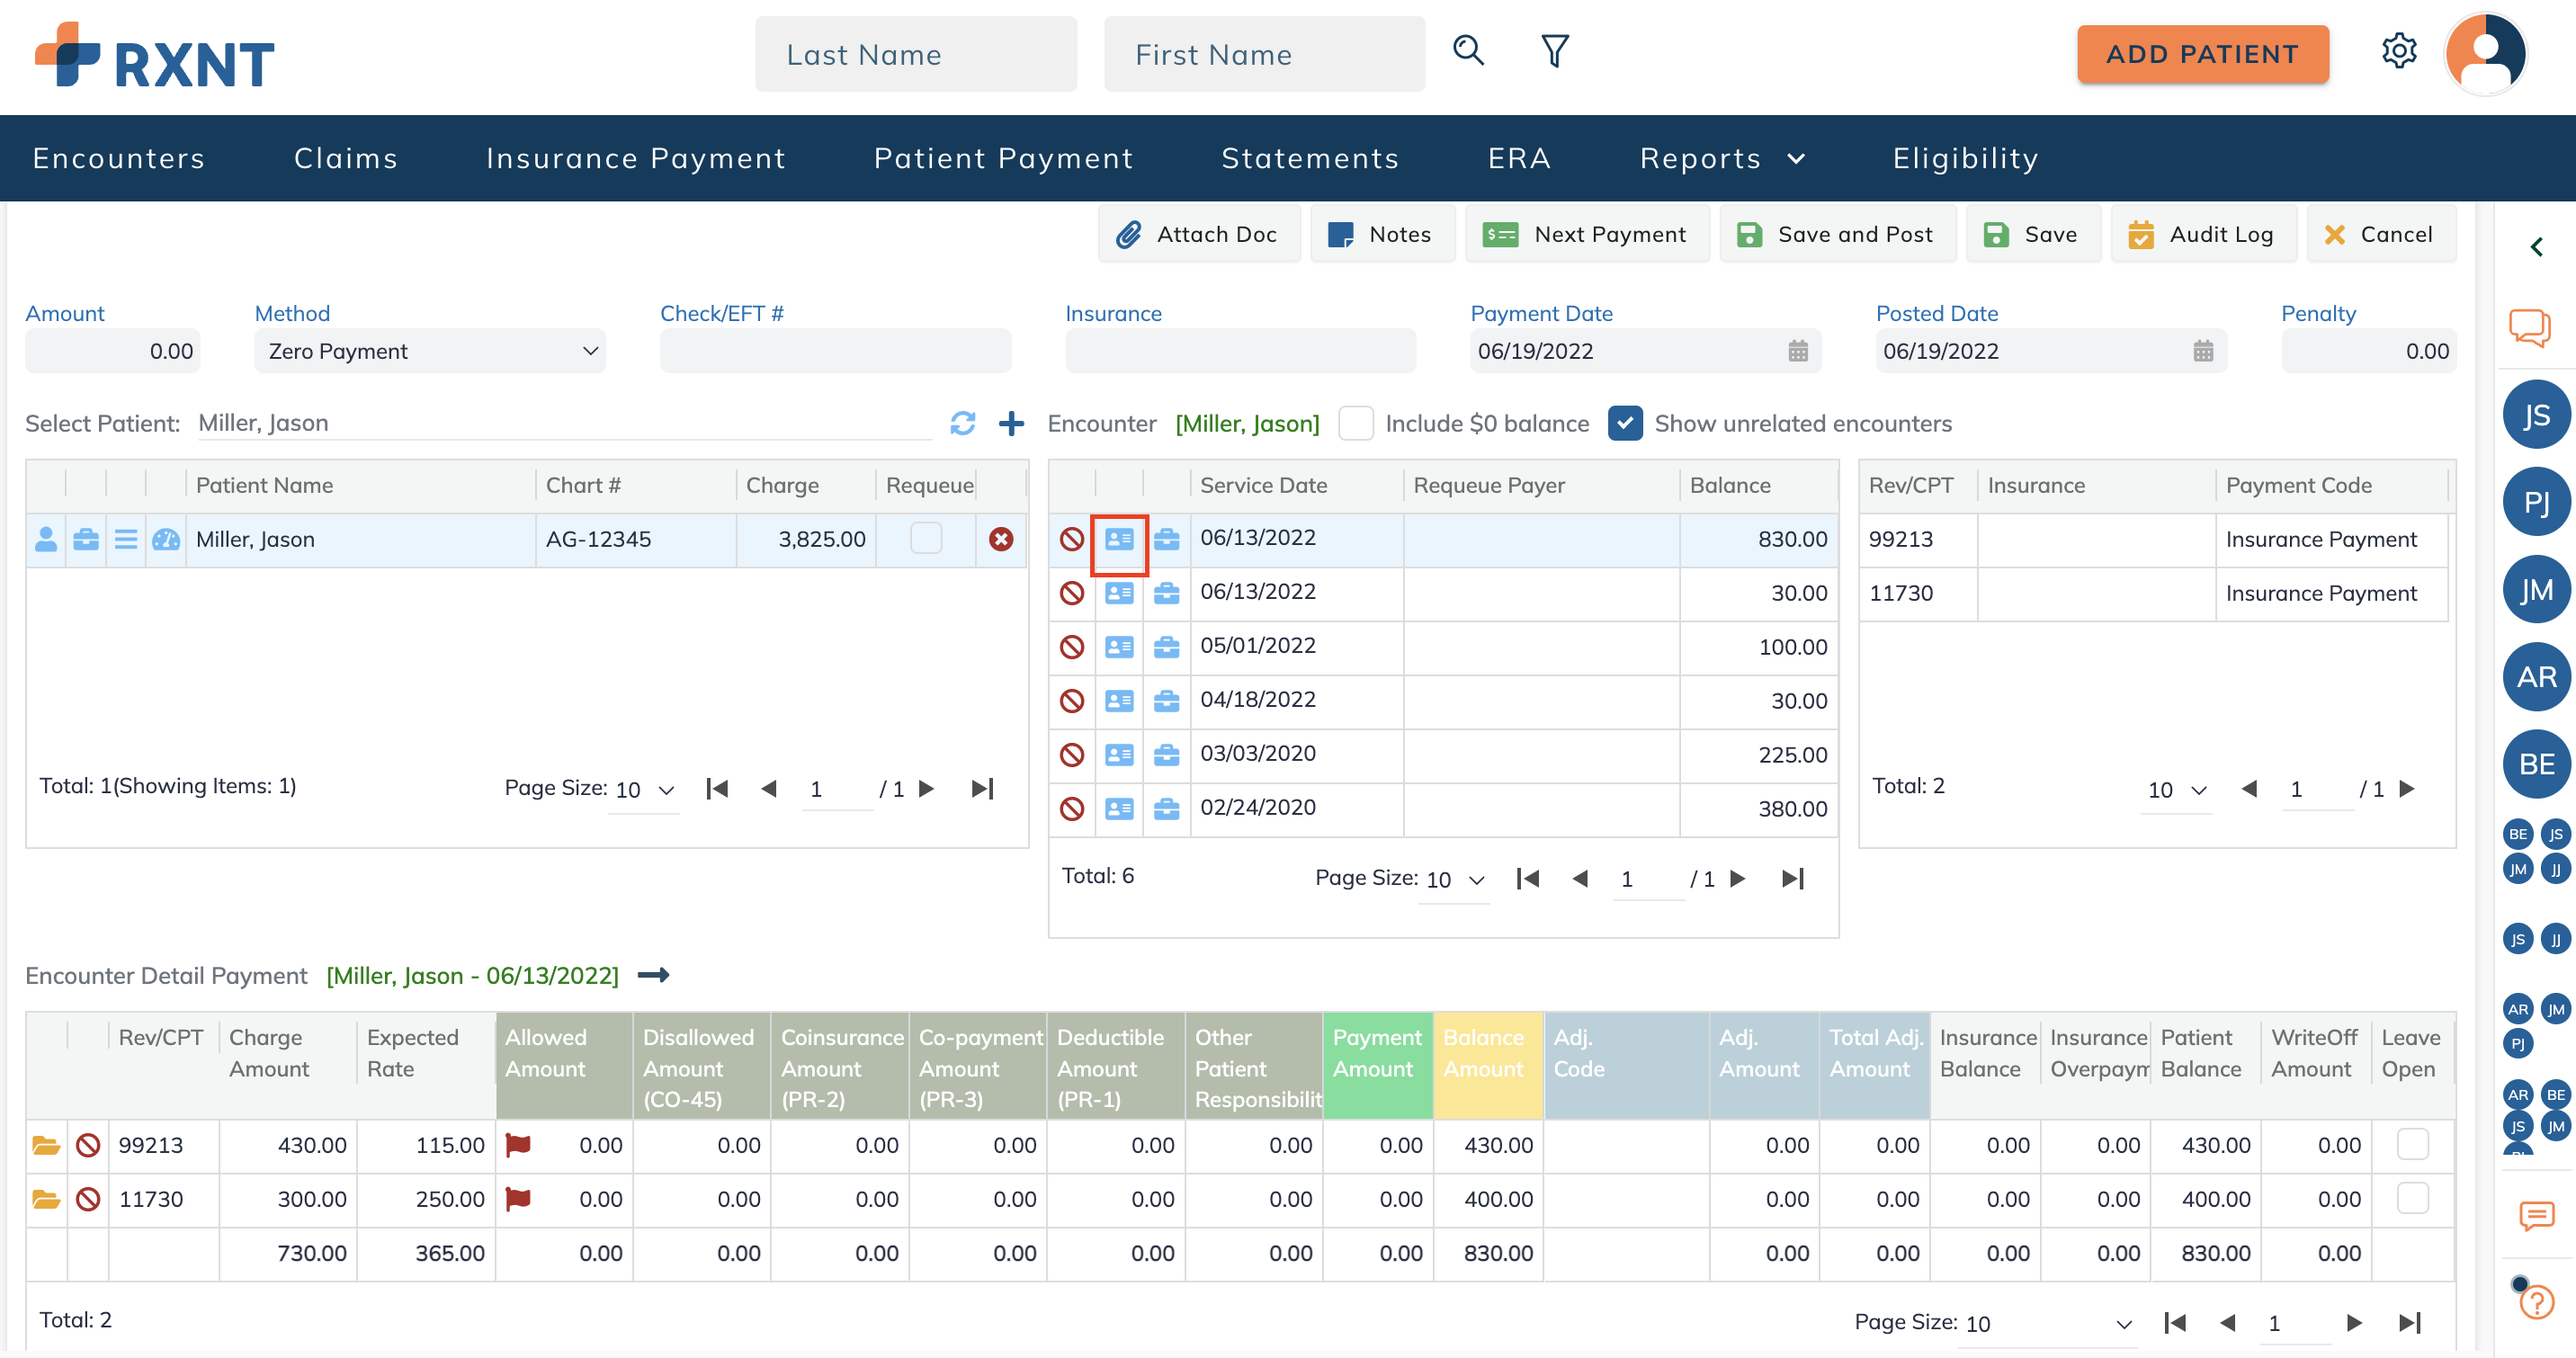Enable Include $0 balance checkbox
Viewport: 2576px width, 1358px height.
click(x=1355, y=423)
